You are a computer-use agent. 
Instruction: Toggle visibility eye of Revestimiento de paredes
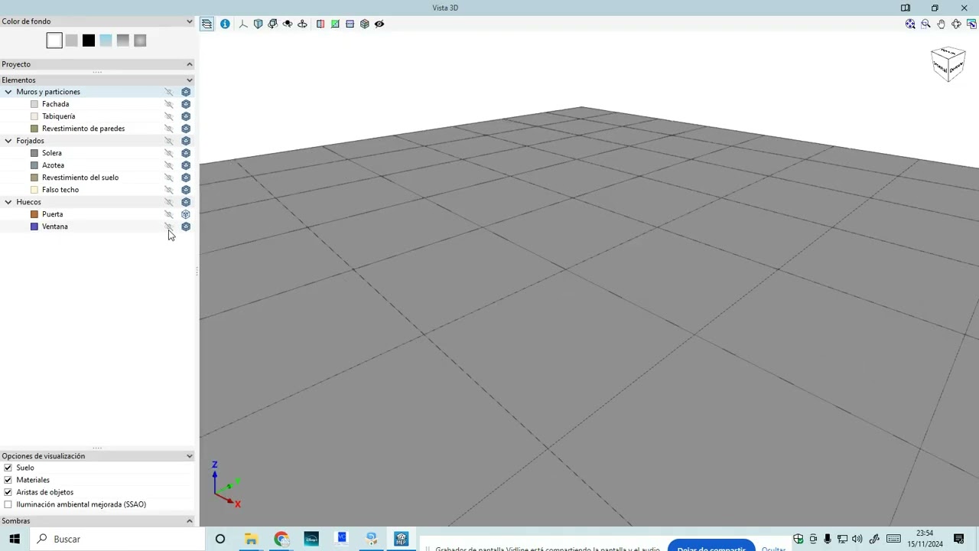169,129
